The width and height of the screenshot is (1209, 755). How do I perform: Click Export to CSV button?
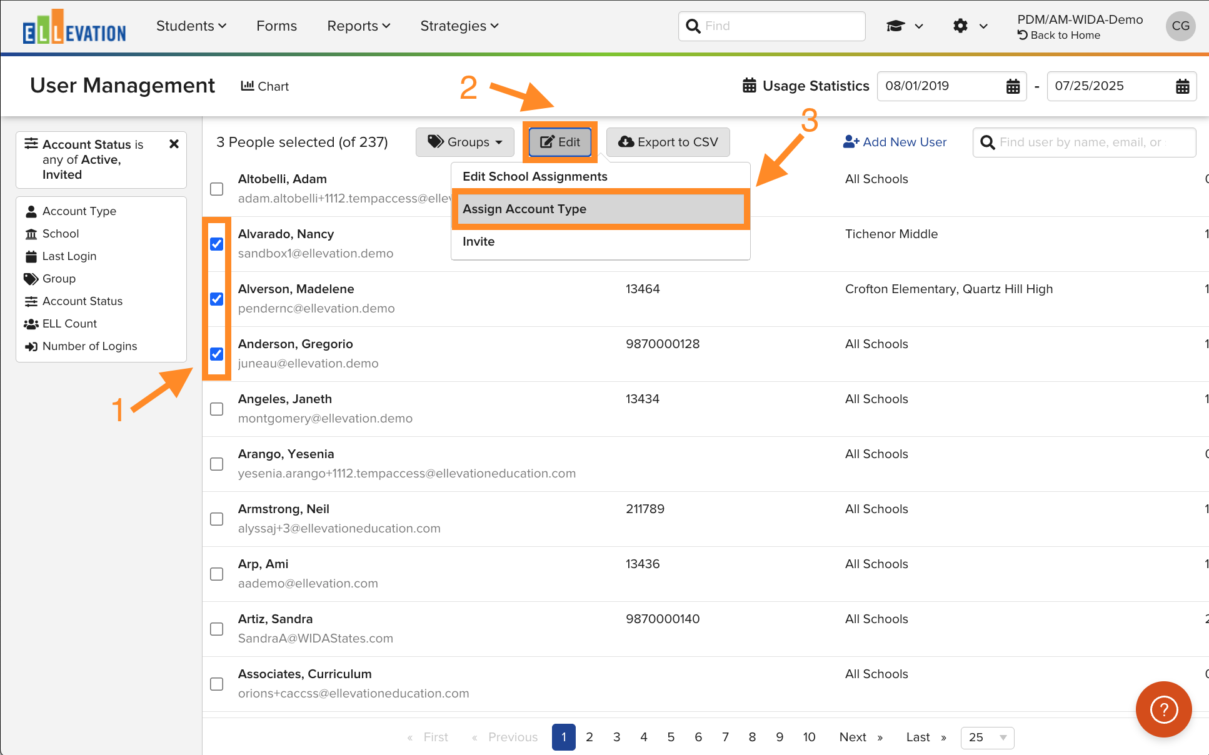668,142
